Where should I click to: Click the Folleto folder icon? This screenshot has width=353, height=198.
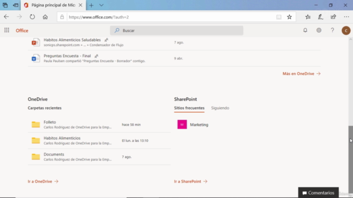(35, 124)
